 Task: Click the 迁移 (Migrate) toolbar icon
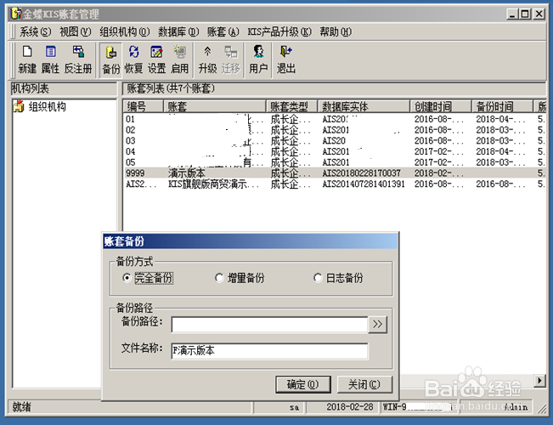pyautogui.click(x=231, y=59)
